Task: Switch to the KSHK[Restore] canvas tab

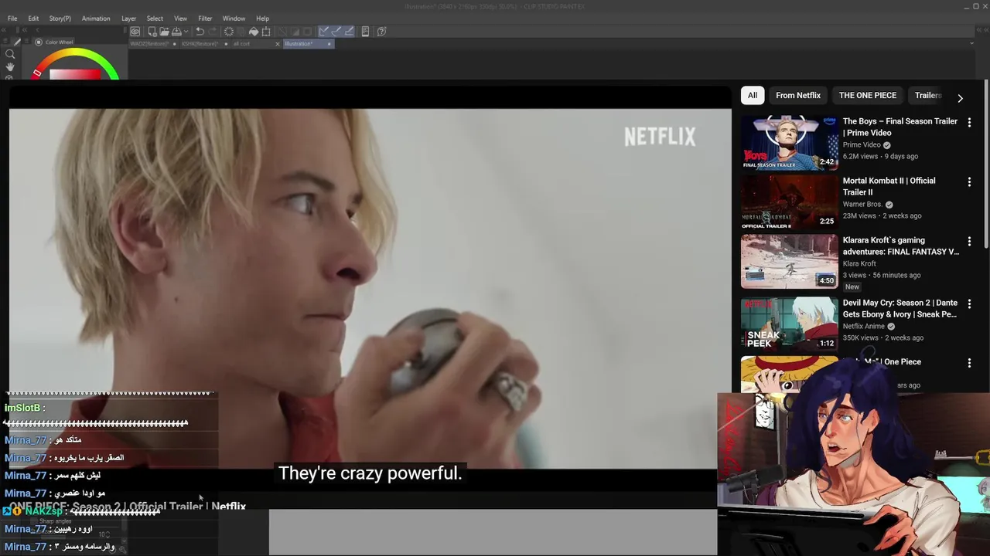Action: tap(205, 44)
